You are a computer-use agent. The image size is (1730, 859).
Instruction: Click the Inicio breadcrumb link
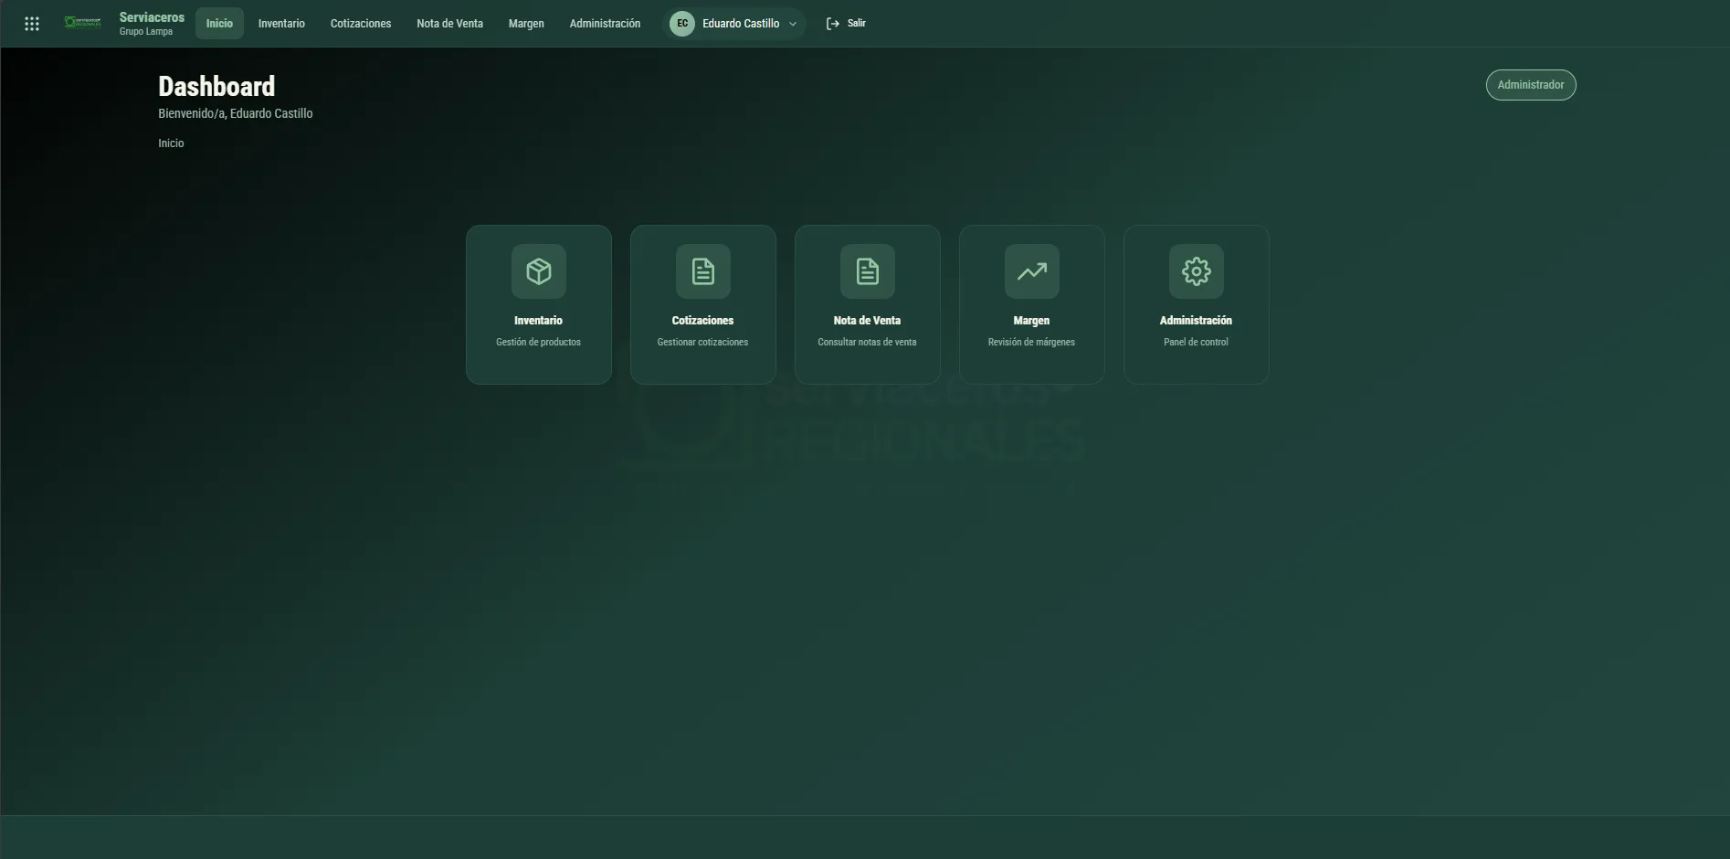click(x=171, y=143)
